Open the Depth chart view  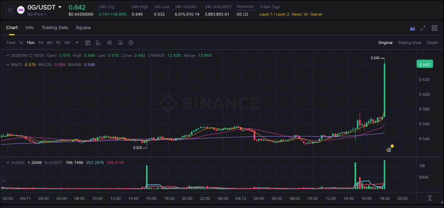(x=432, y=43)
